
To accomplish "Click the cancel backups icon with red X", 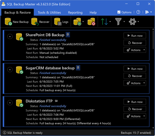I will click(91, 22).
